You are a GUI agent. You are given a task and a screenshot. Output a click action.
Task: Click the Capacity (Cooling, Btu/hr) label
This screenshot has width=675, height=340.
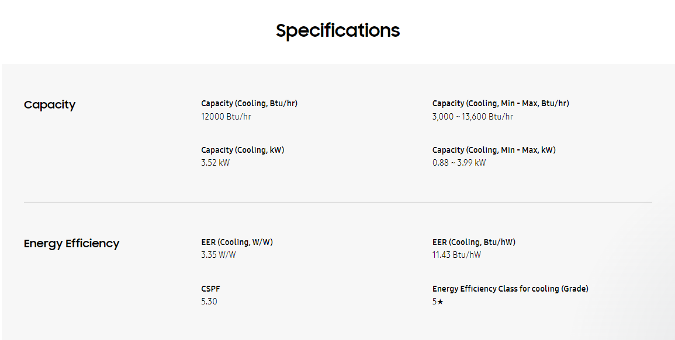click(249, 103)
